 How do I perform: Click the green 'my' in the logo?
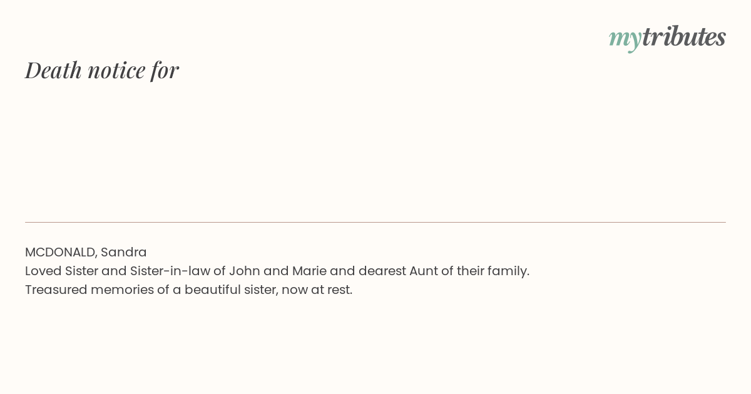(x=625, y=39)
